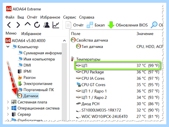Click the tree panel scroll-up arrow
The height and width of the screenshot is (127, 169).
click(64, 41)
